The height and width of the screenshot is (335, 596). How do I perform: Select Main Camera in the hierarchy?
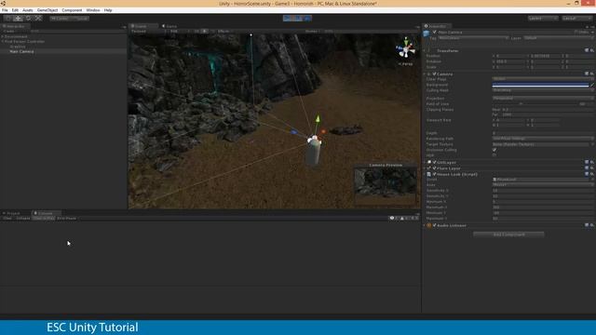[21, 51]
